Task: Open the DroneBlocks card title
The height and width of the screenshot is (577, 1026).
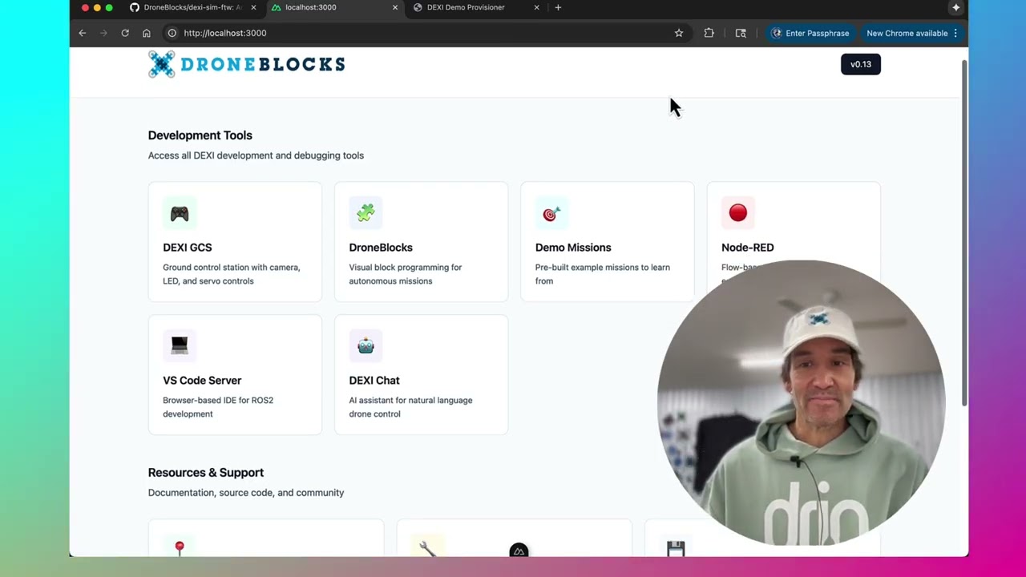Action: [x=381, y=248]
